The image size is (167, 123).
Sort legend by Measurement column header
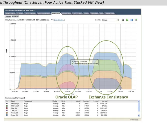(38, 101)
